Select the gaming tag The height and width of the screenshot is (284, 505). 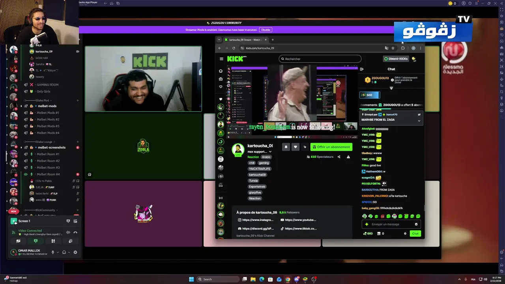tap(264, 163)
